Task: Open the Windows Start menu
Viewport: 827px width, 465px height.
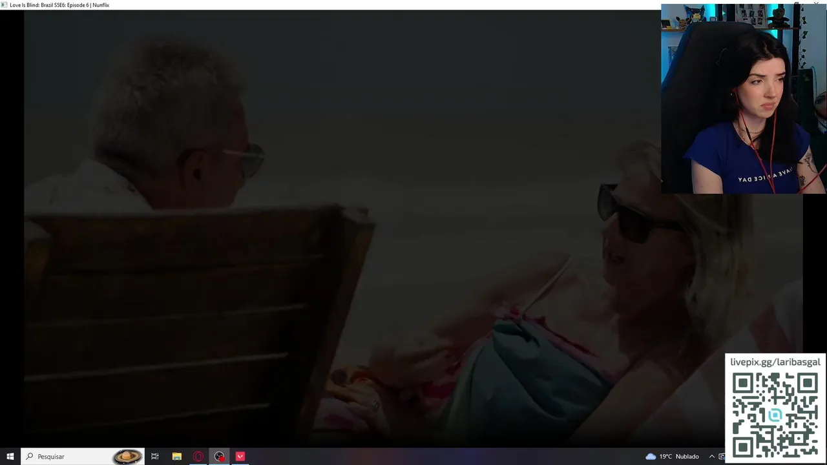Action: point(10,457)
